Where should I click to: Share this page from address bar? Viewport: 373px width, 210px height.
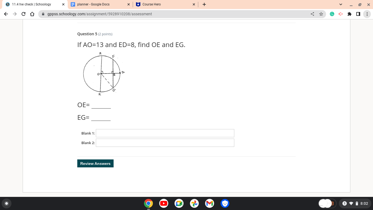312,14
